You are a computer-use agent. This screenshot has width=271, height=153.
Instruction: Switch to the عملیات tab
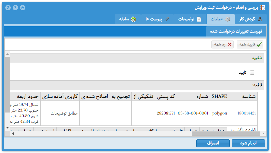coord(221,19)
